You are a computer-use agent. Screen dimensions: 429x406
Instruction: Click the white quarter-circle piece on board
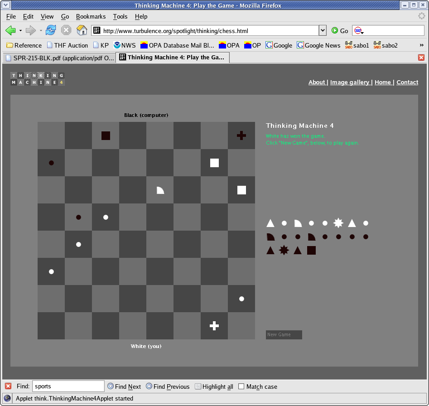click(160, 190)
